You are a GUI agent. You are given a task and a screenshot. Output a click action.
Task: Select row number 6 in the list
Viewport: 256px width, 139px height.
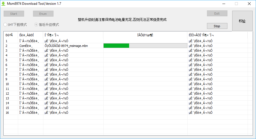coord(6,65)
